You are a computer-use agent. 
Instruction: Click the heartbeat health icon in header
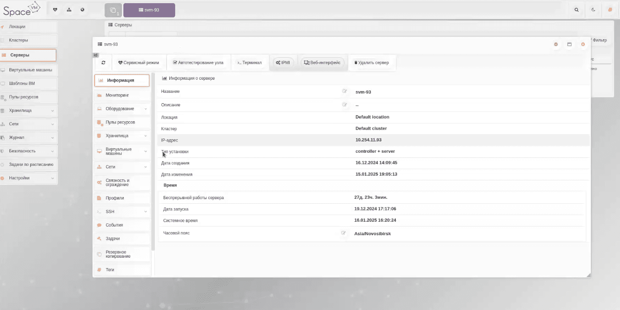coord(55,10)
